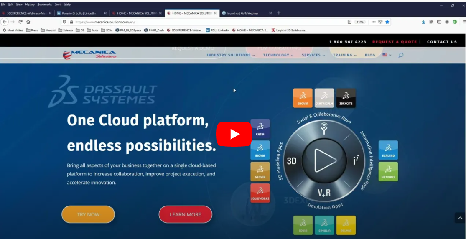466x239 pixels.
Task: Open the language flag dropdown
Action: (x=387, y=55)
